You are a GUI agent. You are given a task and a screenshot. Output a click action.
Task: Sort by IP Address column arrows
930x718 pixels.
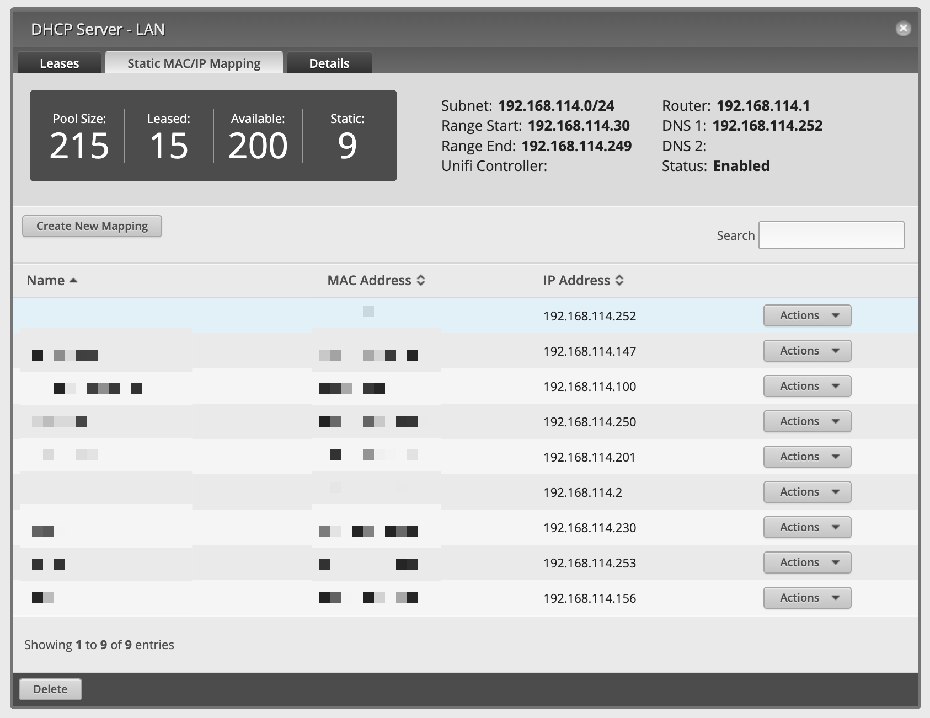tap(619, 281)
